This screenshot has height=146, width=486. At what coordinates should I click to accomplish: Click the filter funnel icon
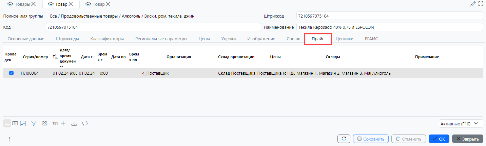click(x=34, y=123)
